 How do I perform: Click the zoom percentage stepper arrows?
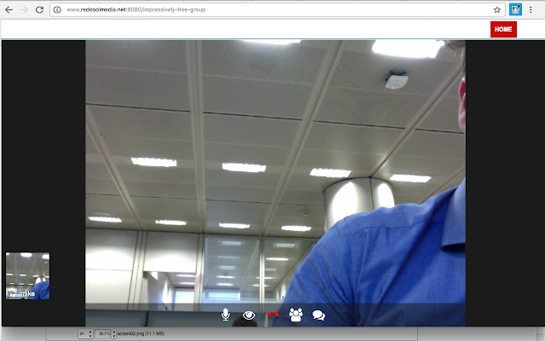pos(113,333)
